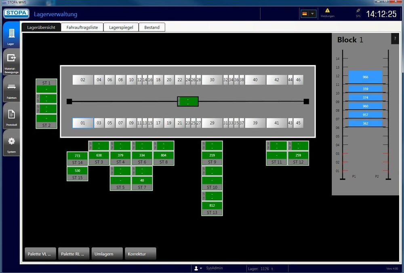The image size is (404, 273).
Task: Select pallet 960 in Block 1
Action: click(x=365, y=106)
